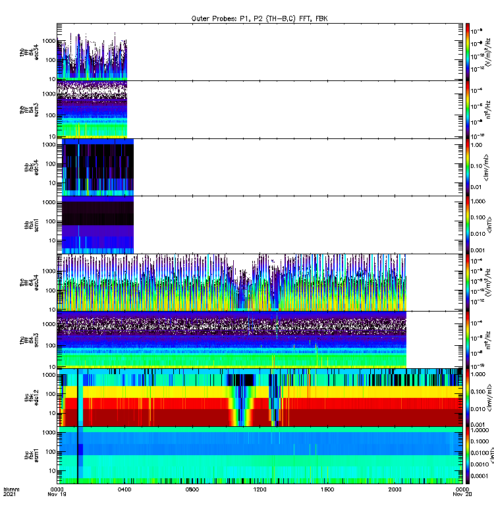Click the '0800' time tick label
This screenshot has width=494, height=527.
[192, 489]
